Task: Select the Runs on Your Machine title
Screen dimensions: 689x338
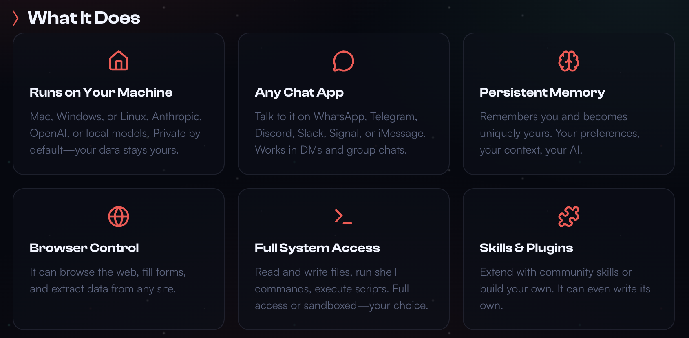Action: coord(101,92)
